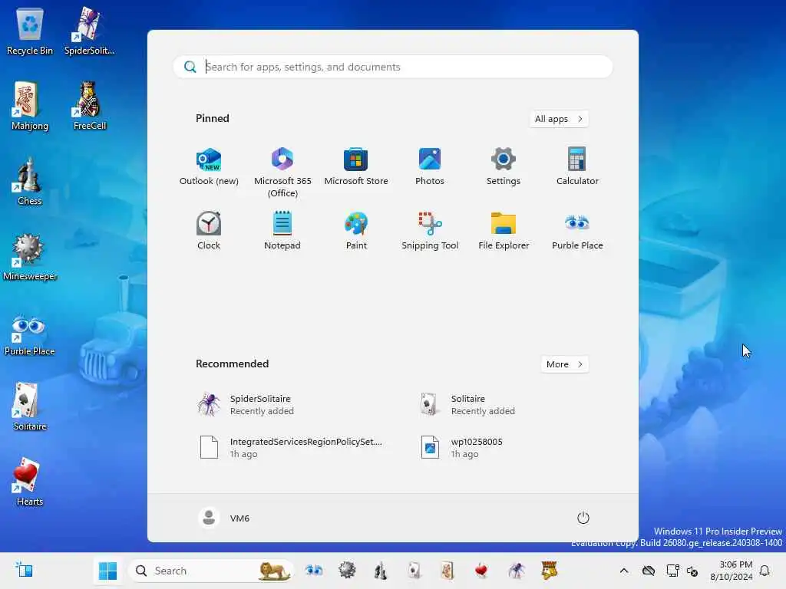Open Minesweeper from the taskbar
The height and width of the screenshot is (589, 786).
[x=347, y=571]
